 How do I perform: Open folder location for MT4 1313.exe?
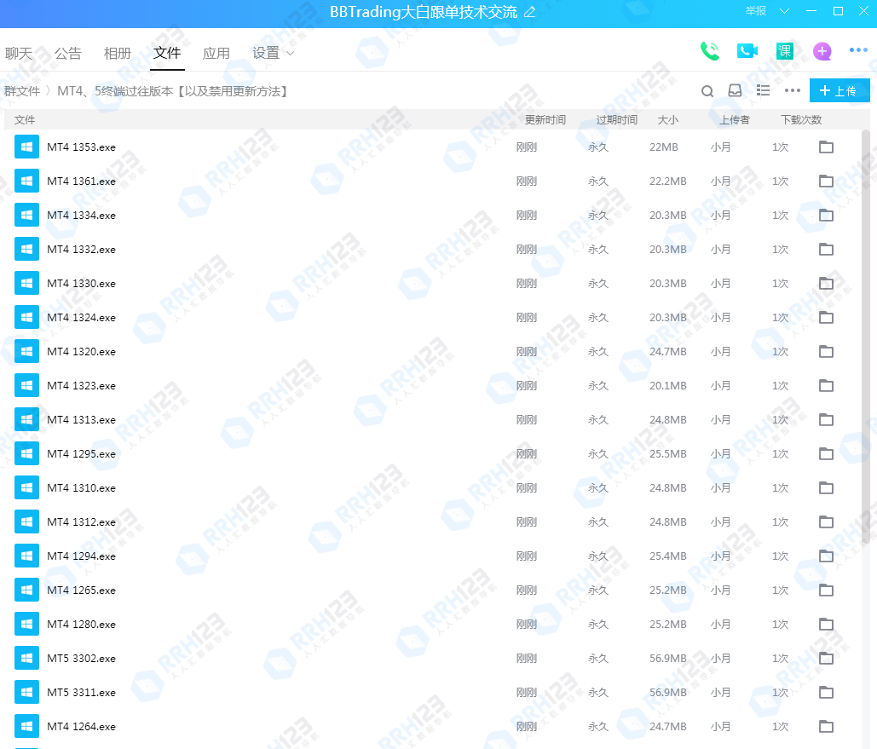(x=826, y=420)
